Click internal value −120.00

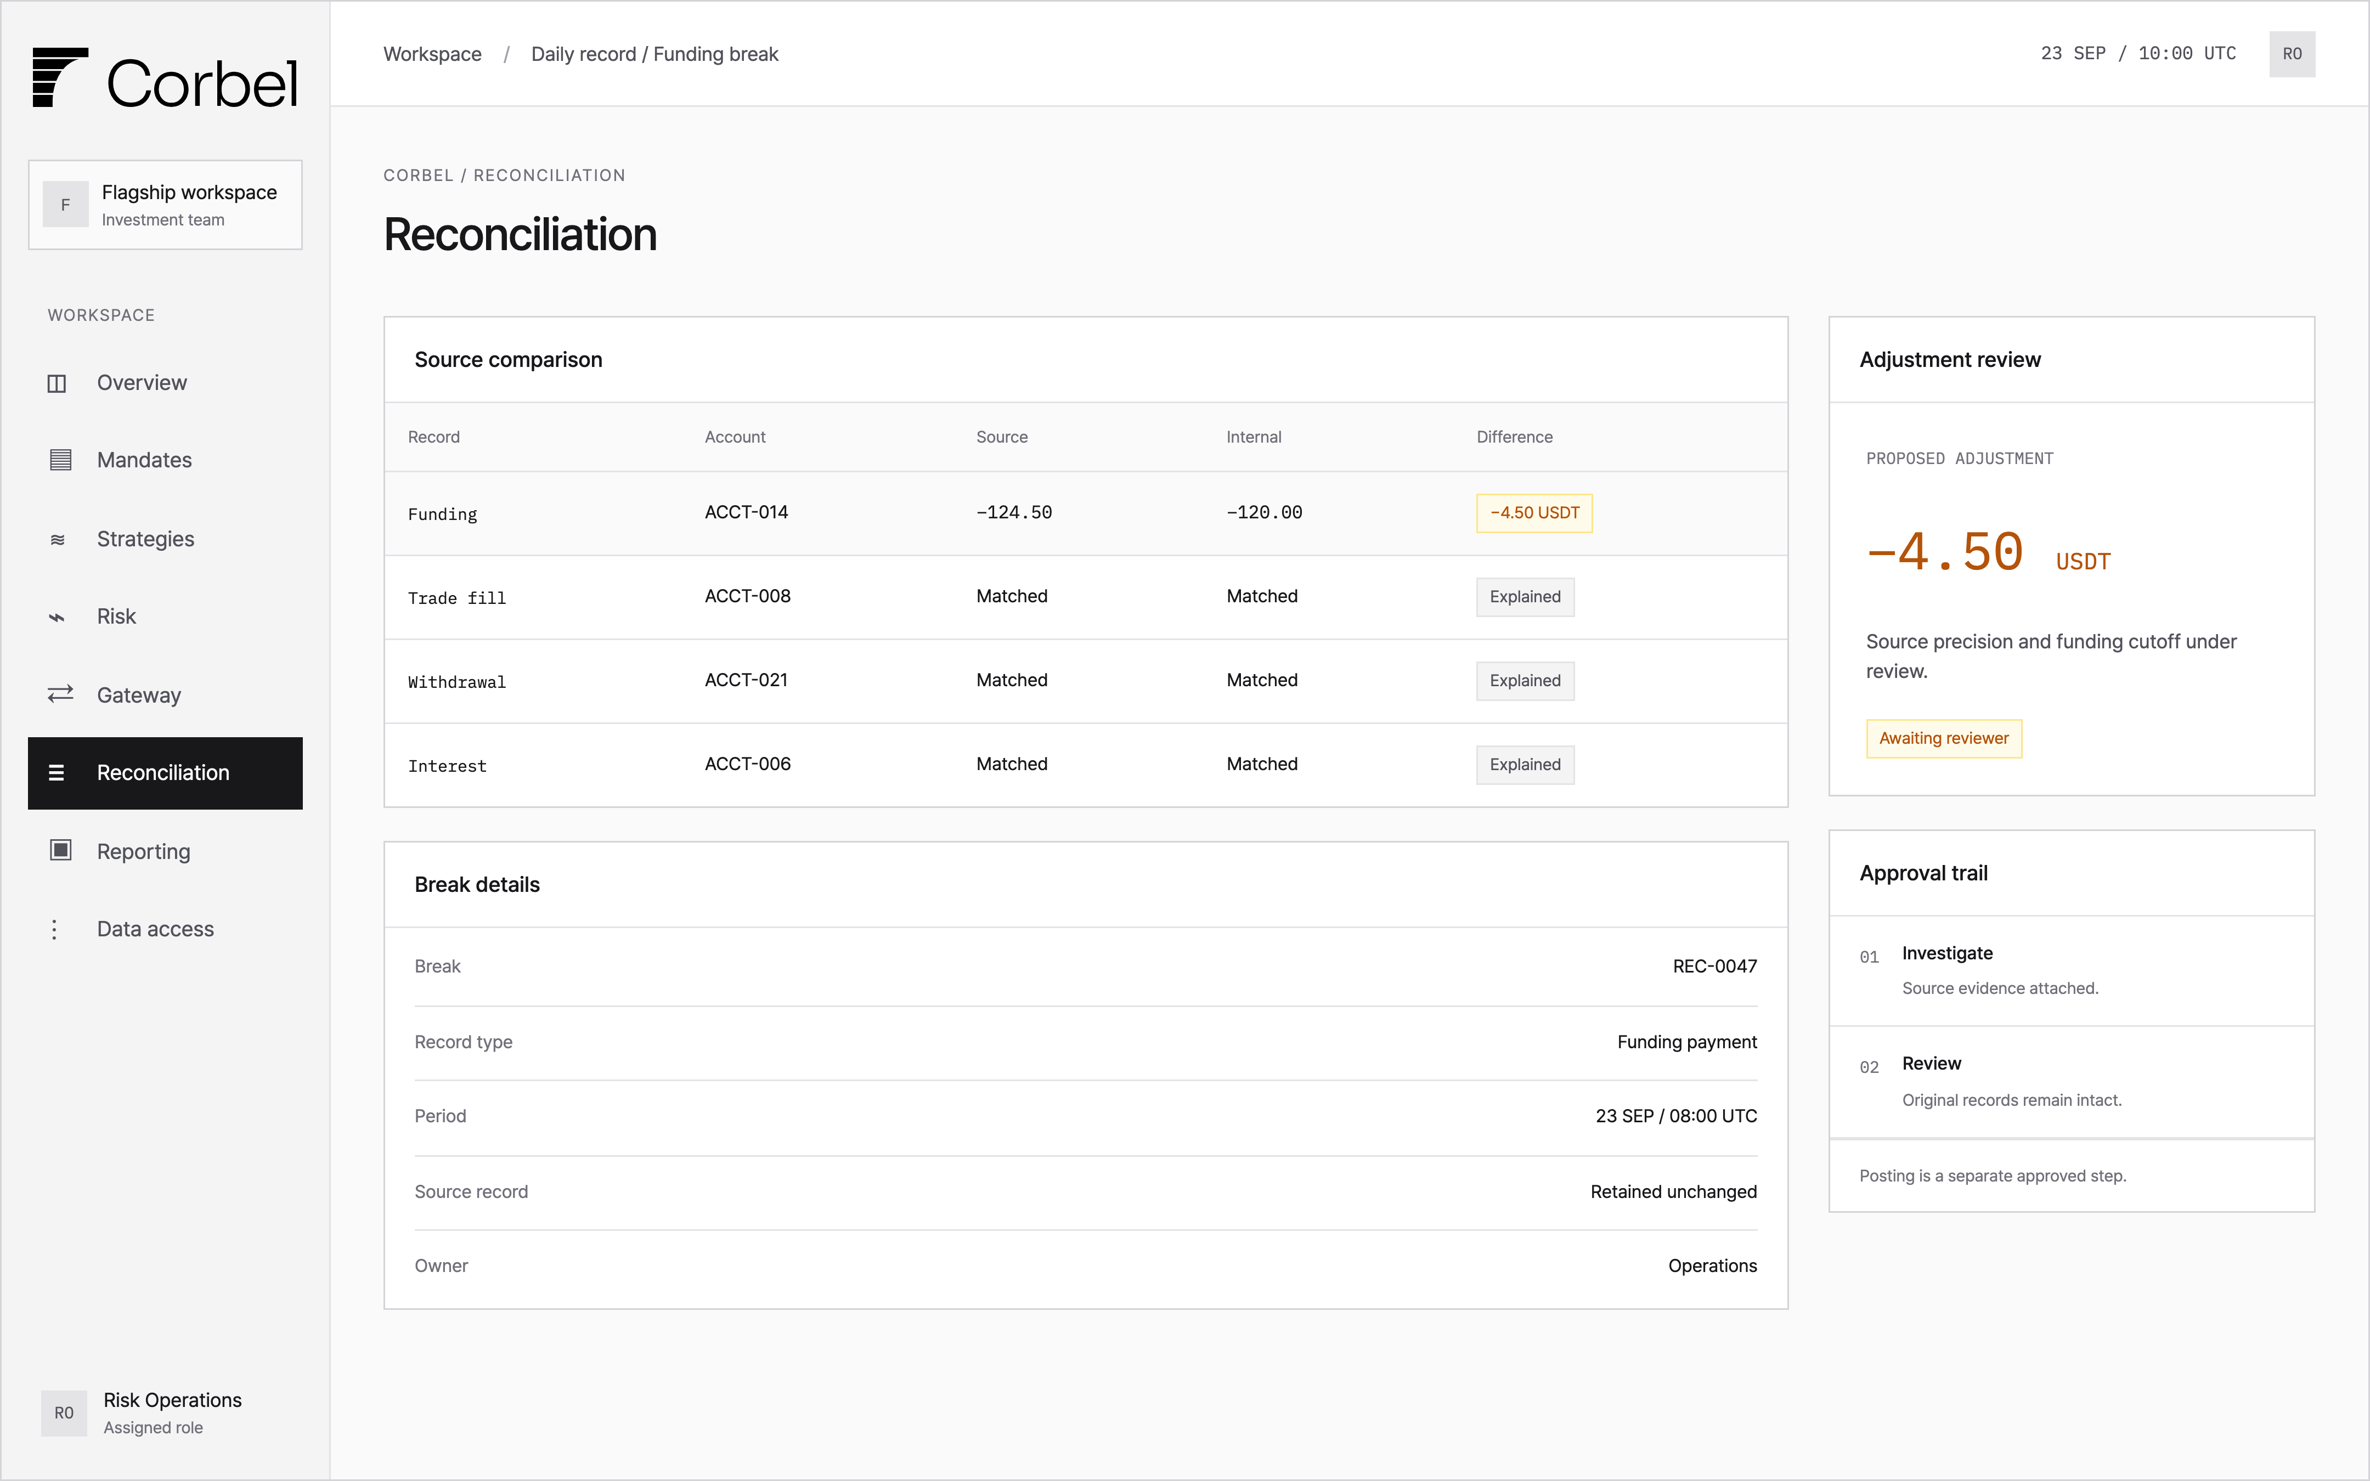[x=1263, y=512]
